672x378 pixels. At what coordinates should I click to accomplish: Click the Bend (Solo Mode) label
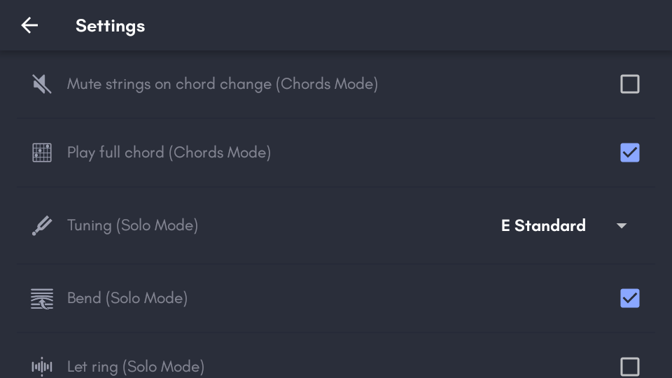(x=127, y=298)
